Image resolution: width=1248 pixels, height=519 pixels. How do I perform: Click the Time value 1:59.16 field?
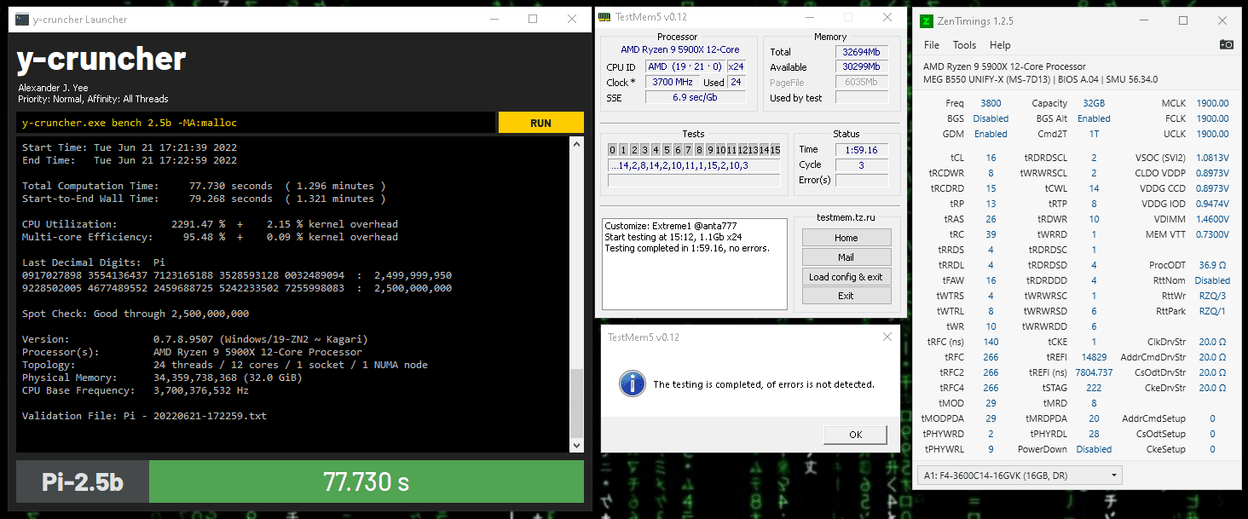pos(862,149)
